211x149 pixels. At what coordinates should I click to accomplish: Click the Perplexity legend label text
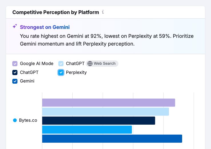(x=76, y=72)
